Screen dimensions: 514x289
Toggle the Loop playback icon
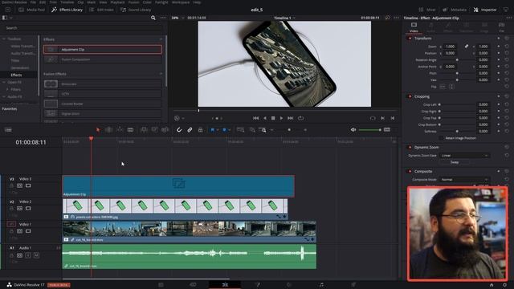(x=300, y=118)
